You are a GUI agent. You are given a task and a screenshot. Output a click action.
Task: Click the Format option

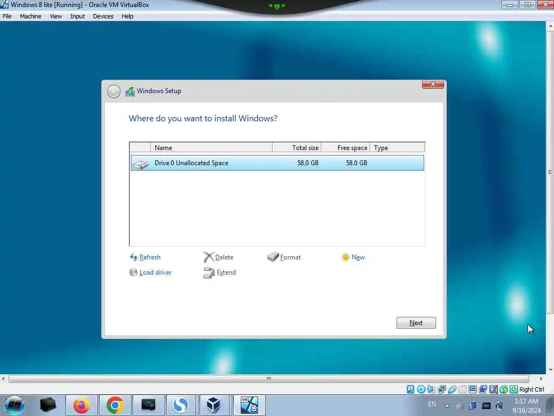coord(290,257)
